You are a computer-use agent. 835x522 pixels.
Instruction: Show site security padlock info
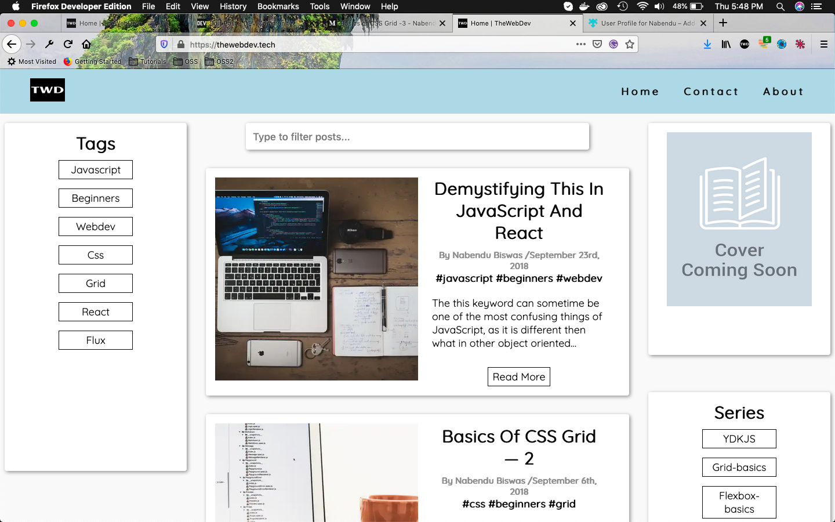181,45
